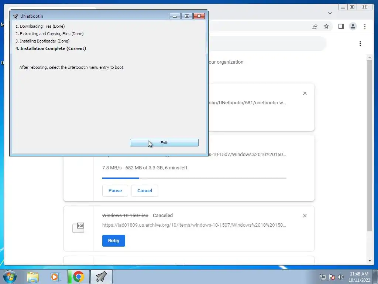Bookmark this page with the star icon
This screenshot has height=284, width=378.
coord(326,26)
